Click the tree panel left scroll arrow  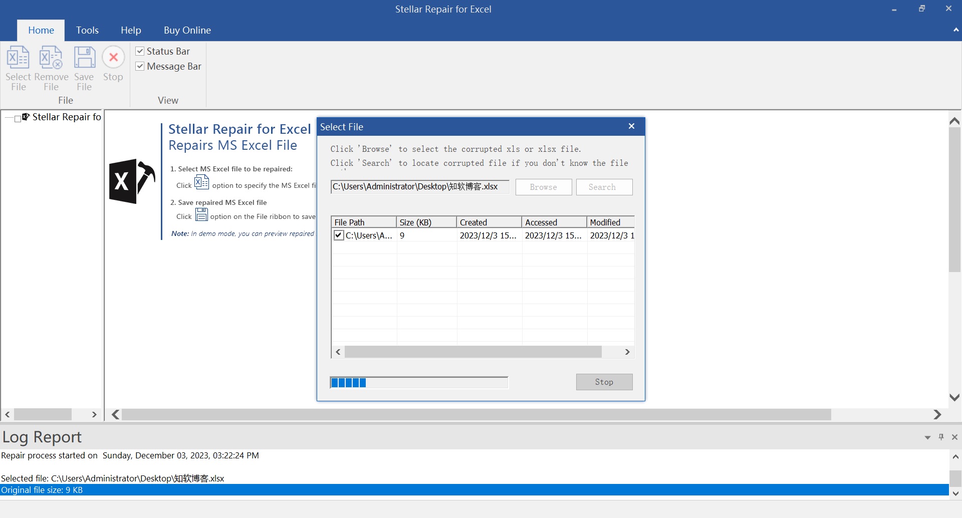click(8, 414)
